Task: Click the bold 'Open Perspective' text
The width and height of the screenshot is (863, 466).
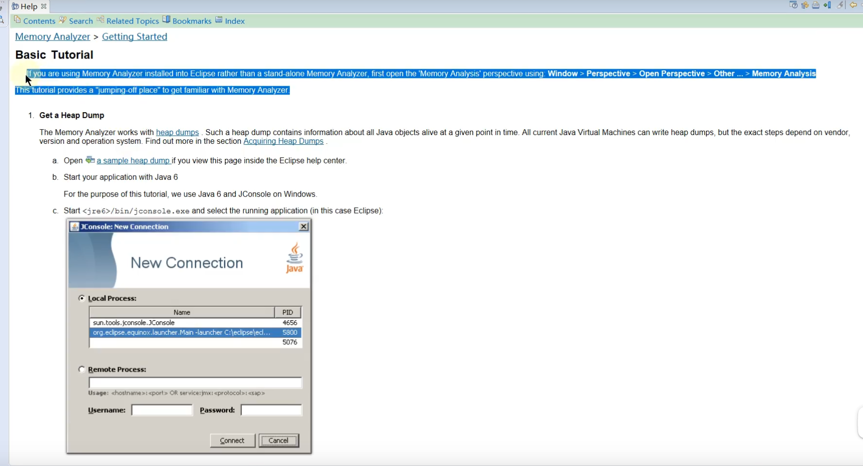Action: click(672, 74)
